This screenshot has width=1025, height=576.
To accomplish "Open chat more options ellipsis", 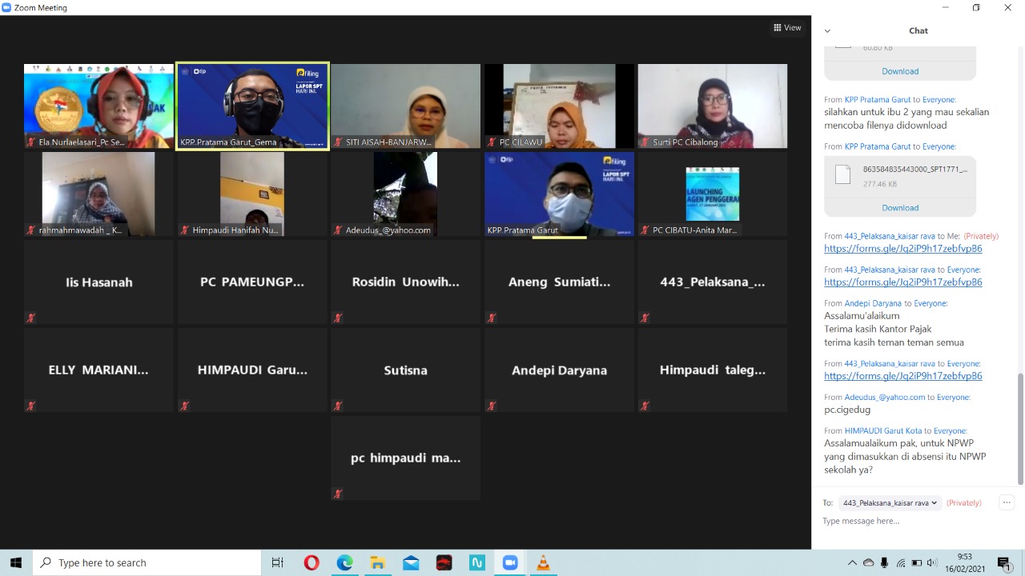I will click(1007, 502).
